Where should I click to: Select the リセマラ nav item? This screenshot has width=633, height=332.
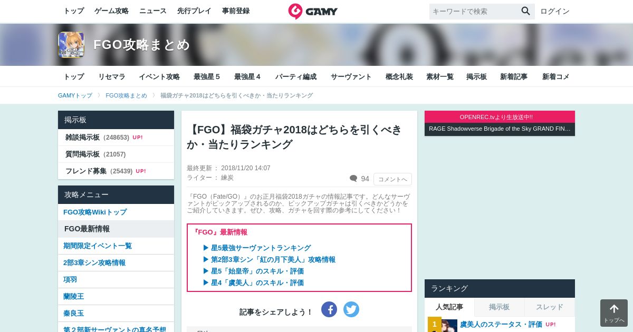[x=112, y=76]
